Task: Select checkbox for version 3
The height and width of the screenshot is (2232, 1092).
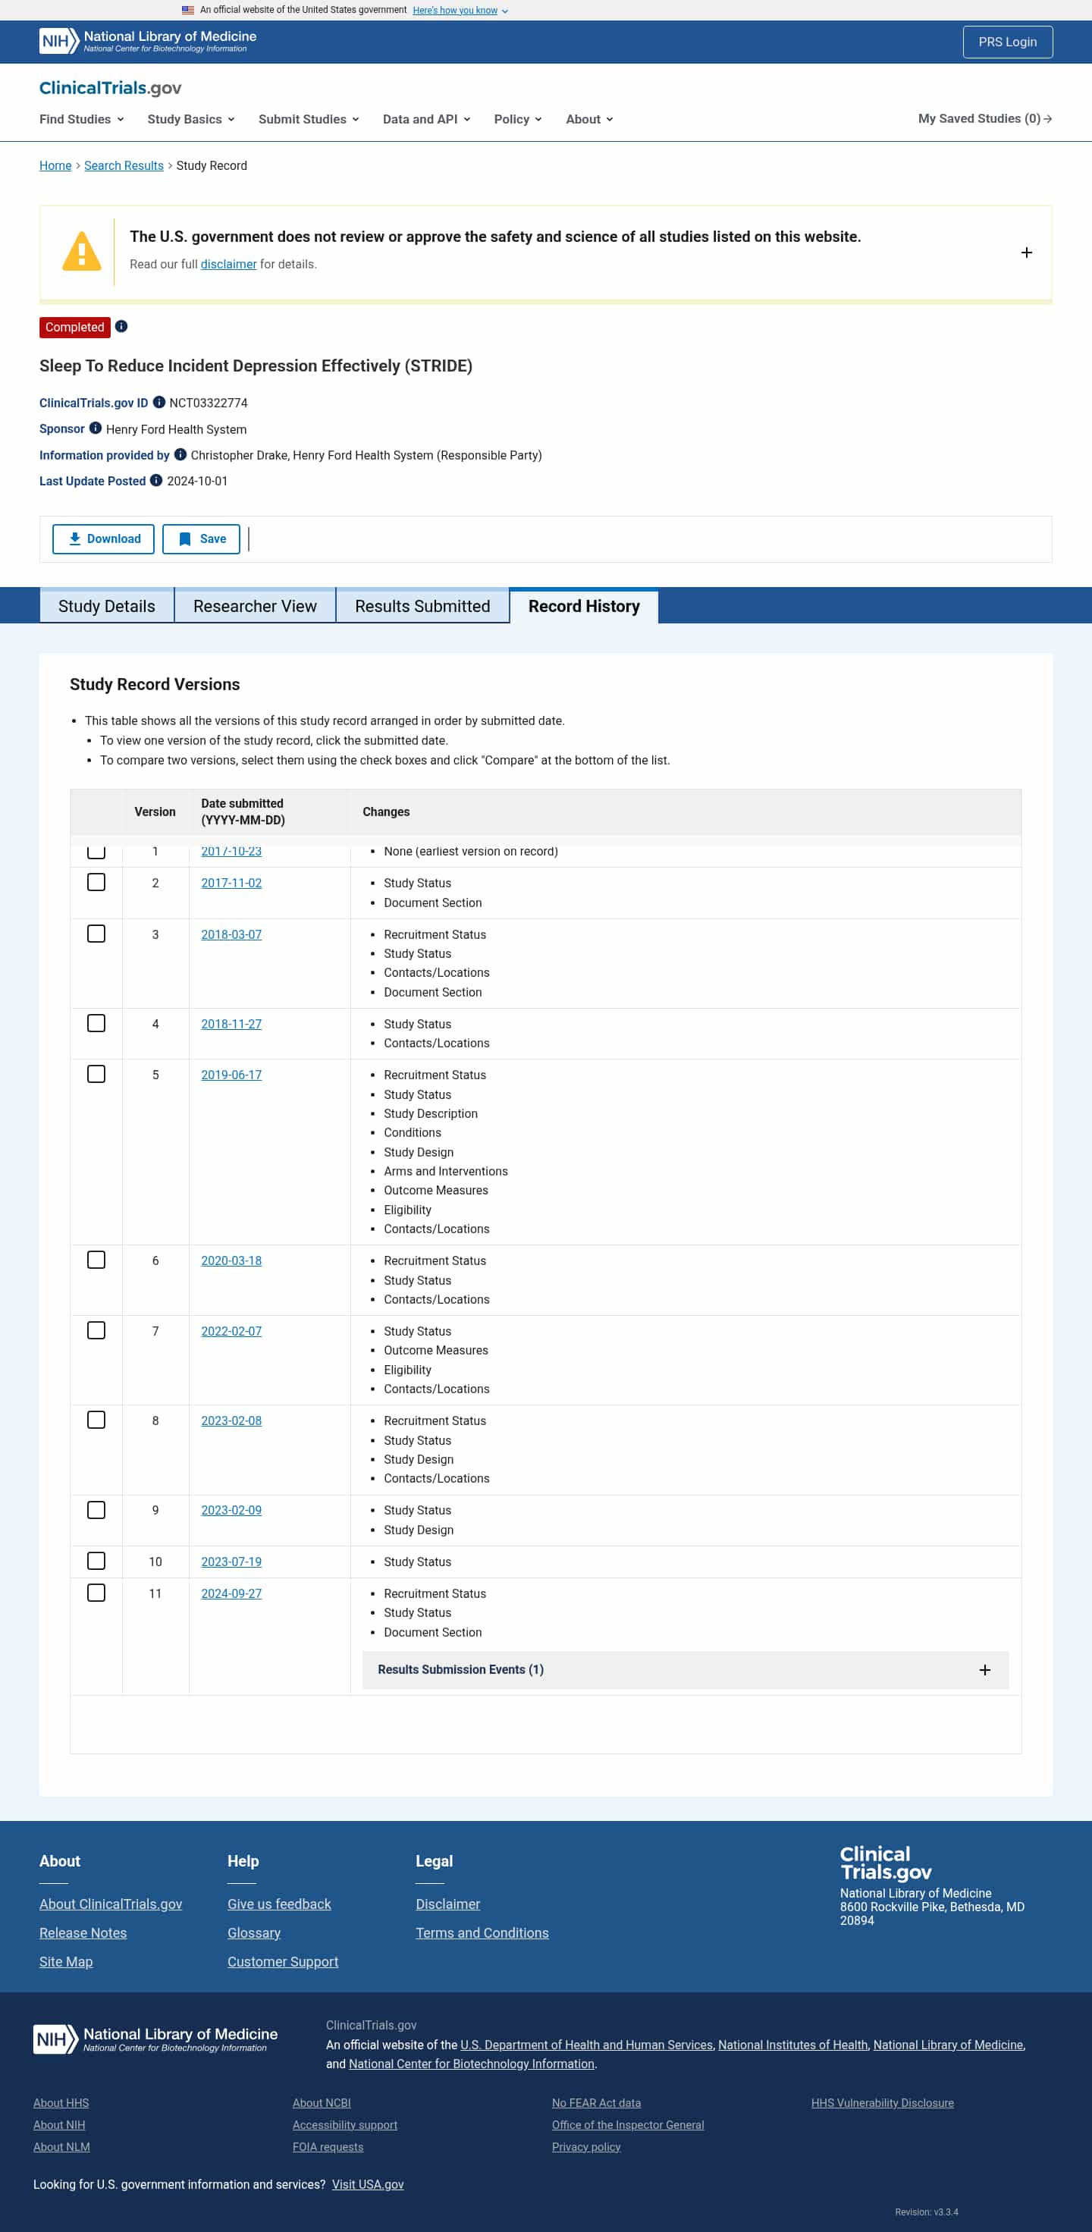Action: [96, 933]
